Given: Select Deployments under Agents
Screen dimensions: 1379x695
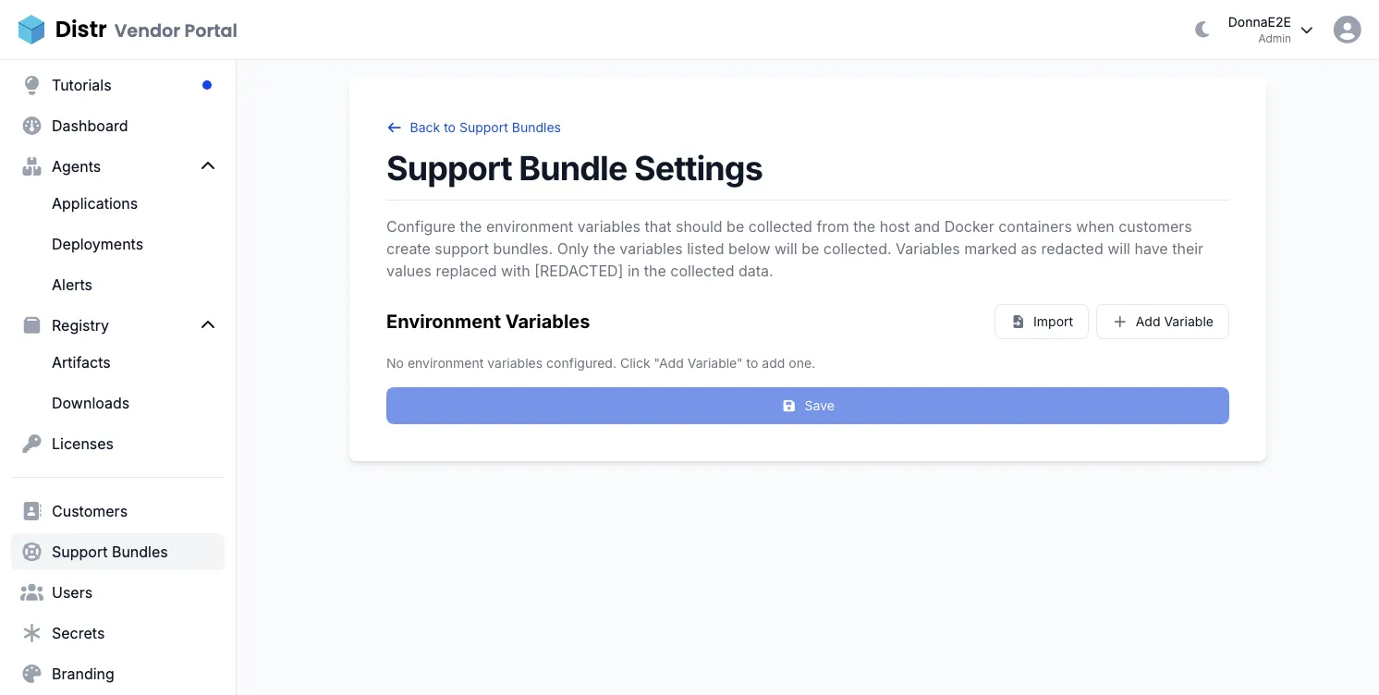Looking at the screenshot, I should coord(97,244).
